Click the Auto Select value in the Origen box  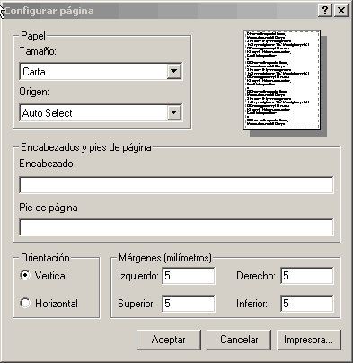pyautogui.click(x=48, y=113)
